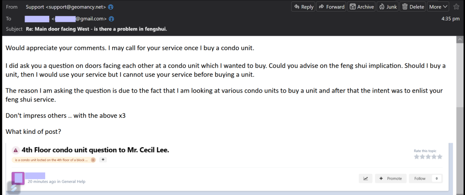Delete the current email
The width and height of the screenshot is (465, 195).
coord(413,7)
